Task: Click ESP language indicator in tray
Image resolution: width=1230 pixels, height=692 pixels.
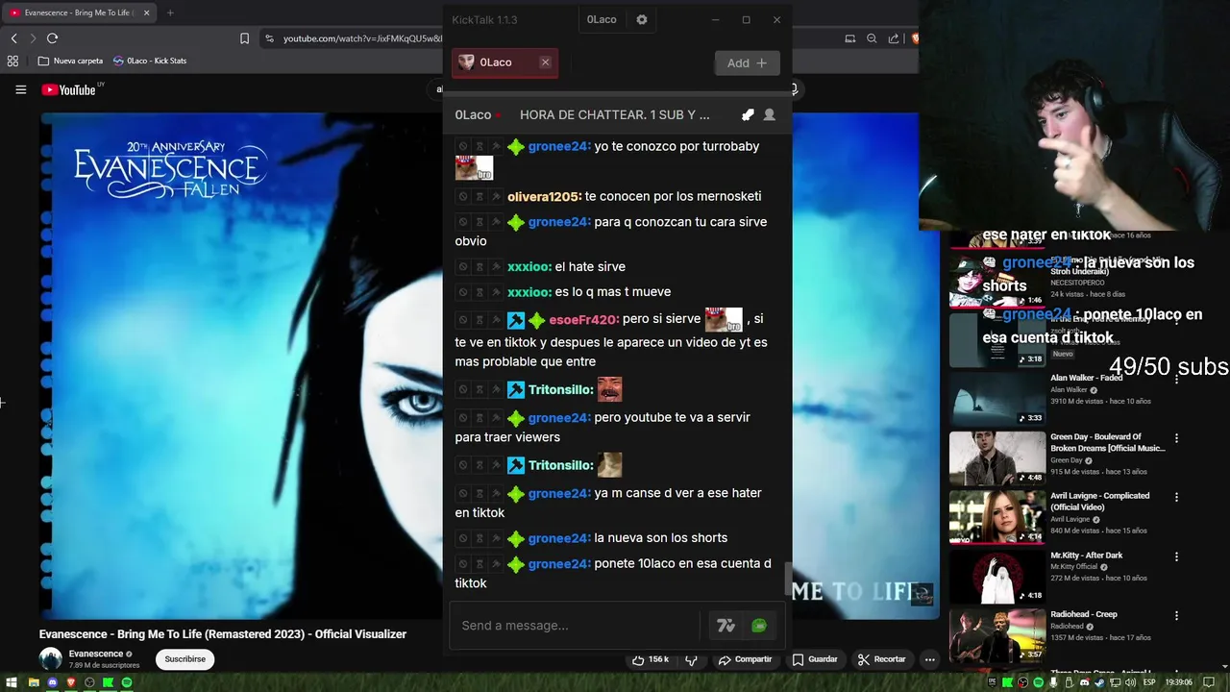Action: pyautogui.click(x=1150, y=682)
